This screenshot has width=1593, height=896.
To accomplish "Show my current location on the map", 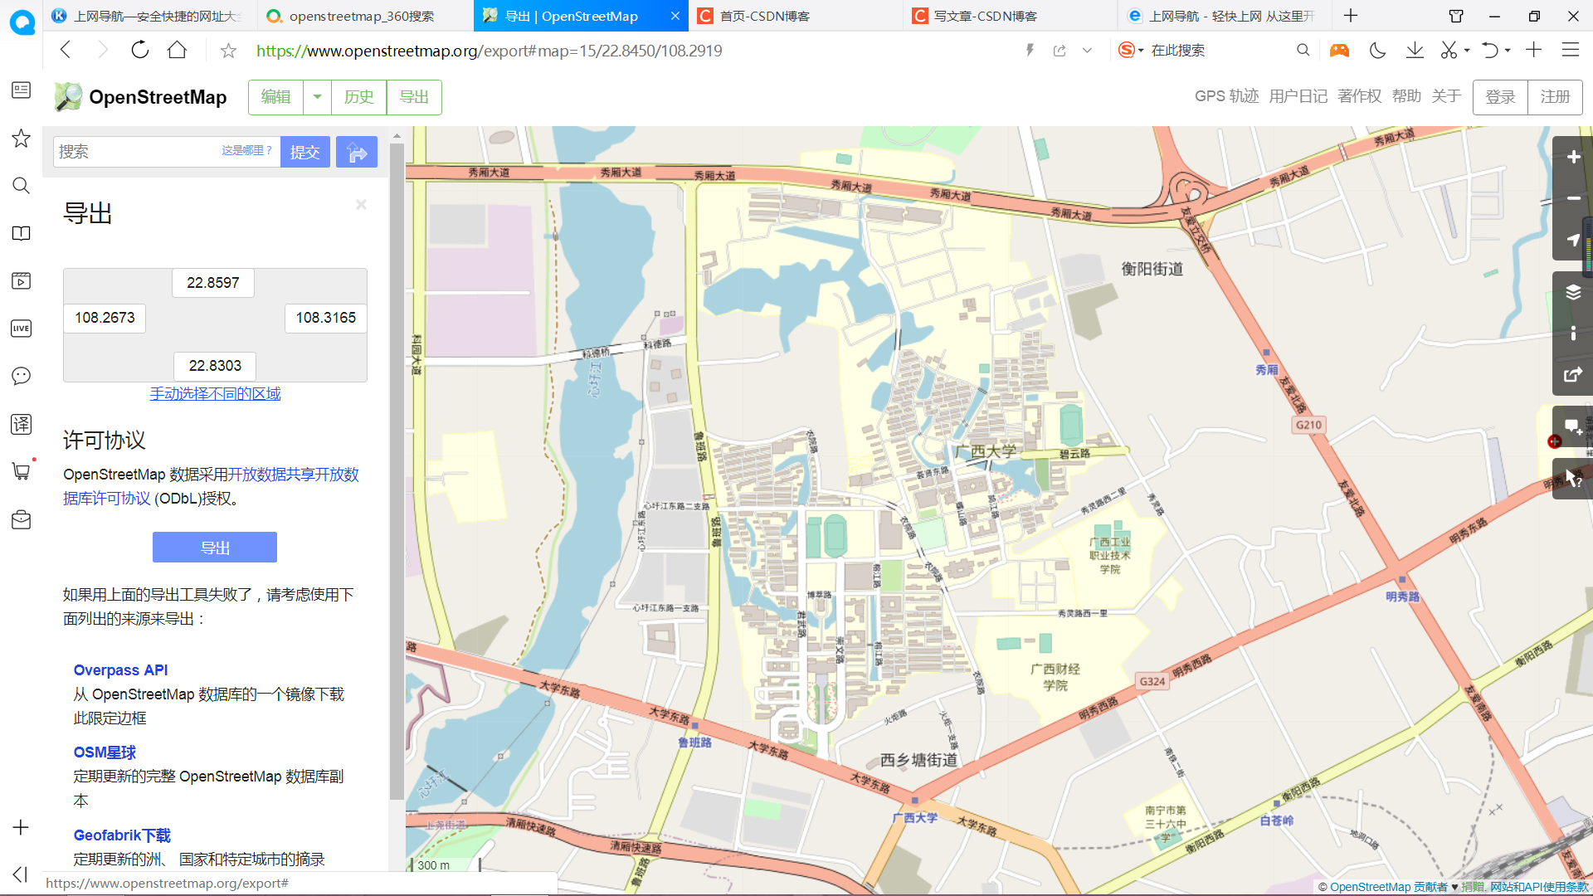I will [x=1573, y=241].
